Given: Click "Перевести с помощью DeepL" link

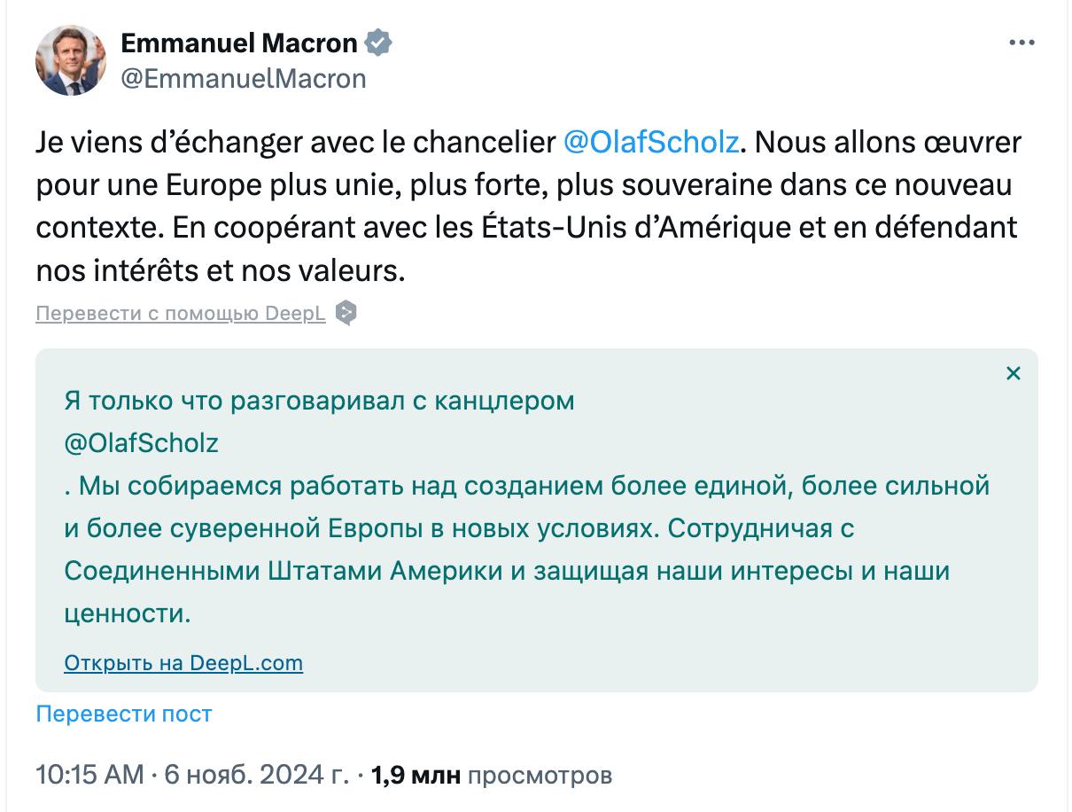Looking at the screenshot, I should 181,314.
